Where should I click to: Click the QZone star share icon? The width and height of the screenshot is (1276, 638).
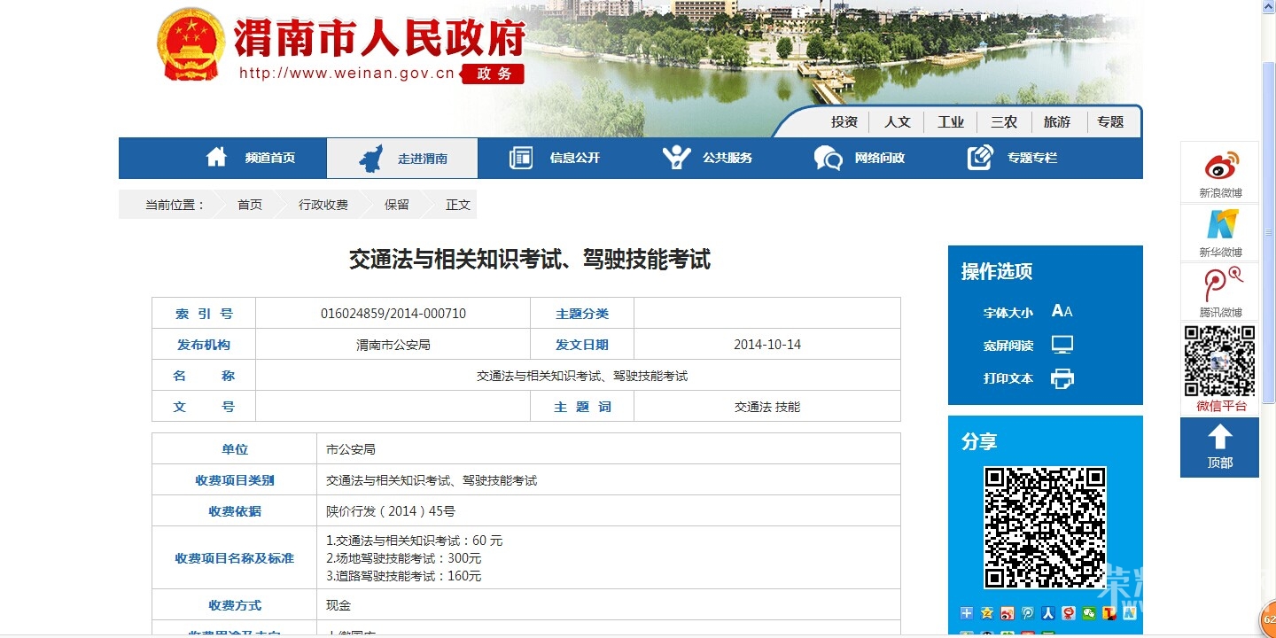tap(986, 613)
